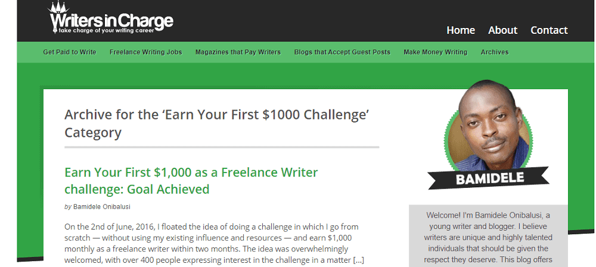Click the post excerpt paragraph
This screenshot has height=267, width=596.
coord(212,243)
